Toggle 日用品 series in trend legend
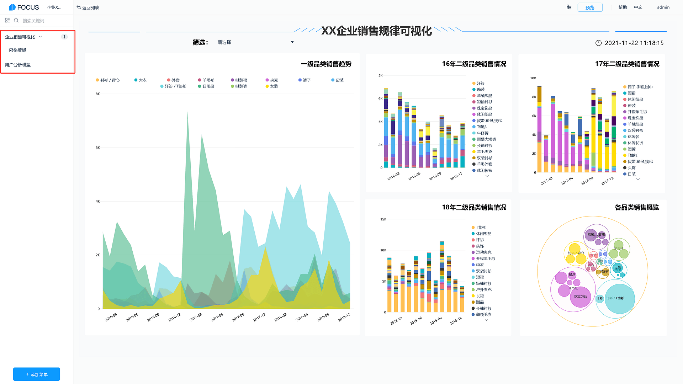Image resolution: width=683 pixels, height=384 pixels. pos(206,86)
